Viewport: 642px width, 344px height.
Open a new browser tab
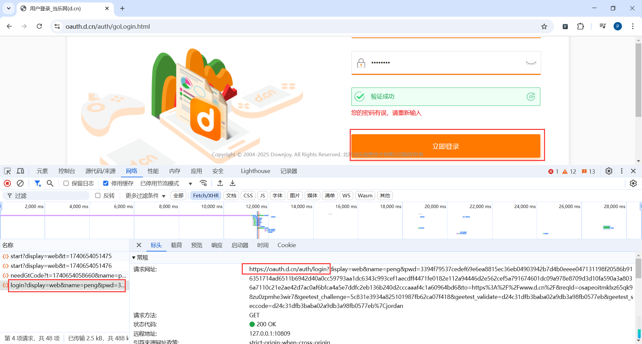[122, 8]
